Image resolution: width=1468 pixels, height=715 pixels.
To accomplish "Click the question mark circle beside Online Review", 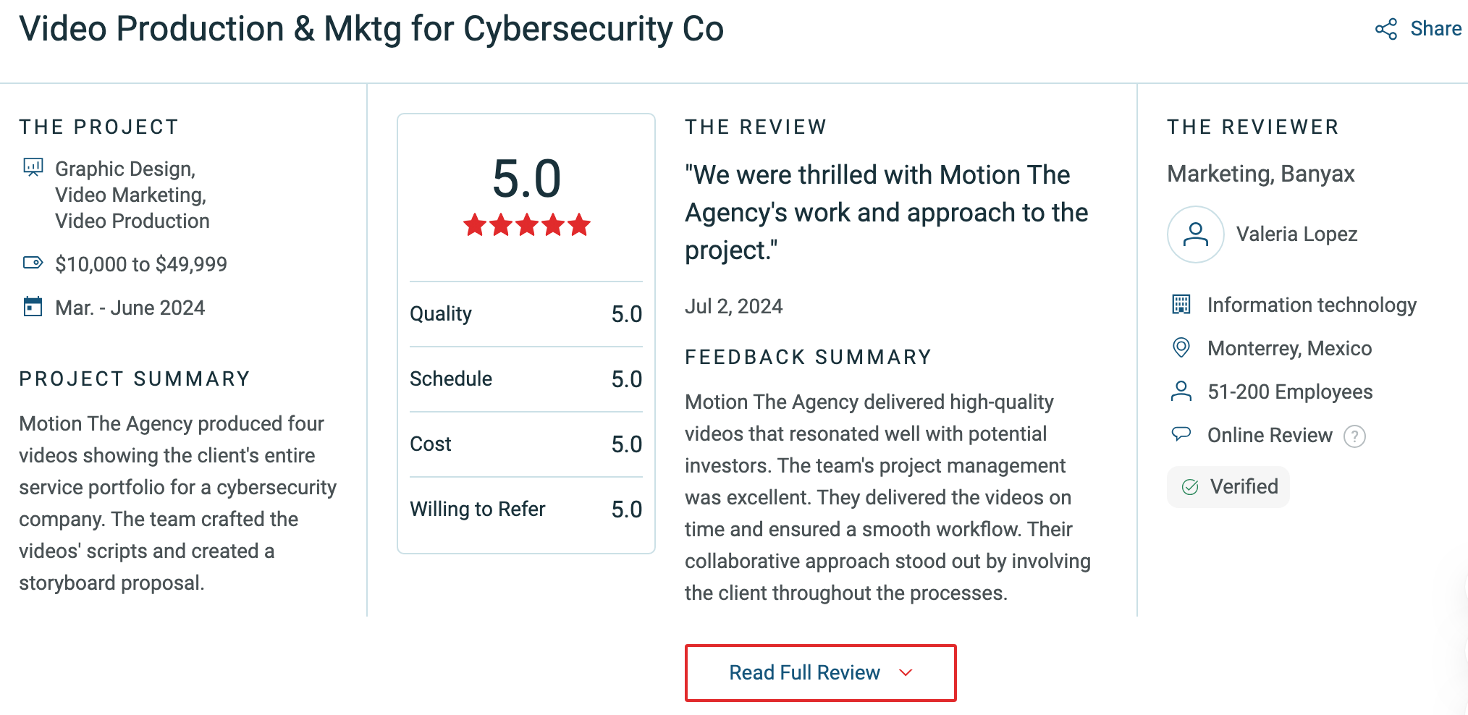I will click(1355, 435).
